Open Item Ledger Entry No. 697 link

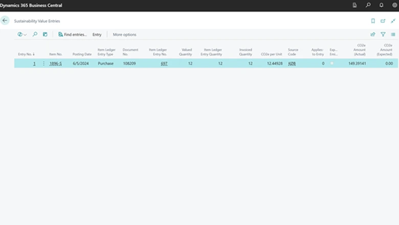coord(164,63)
